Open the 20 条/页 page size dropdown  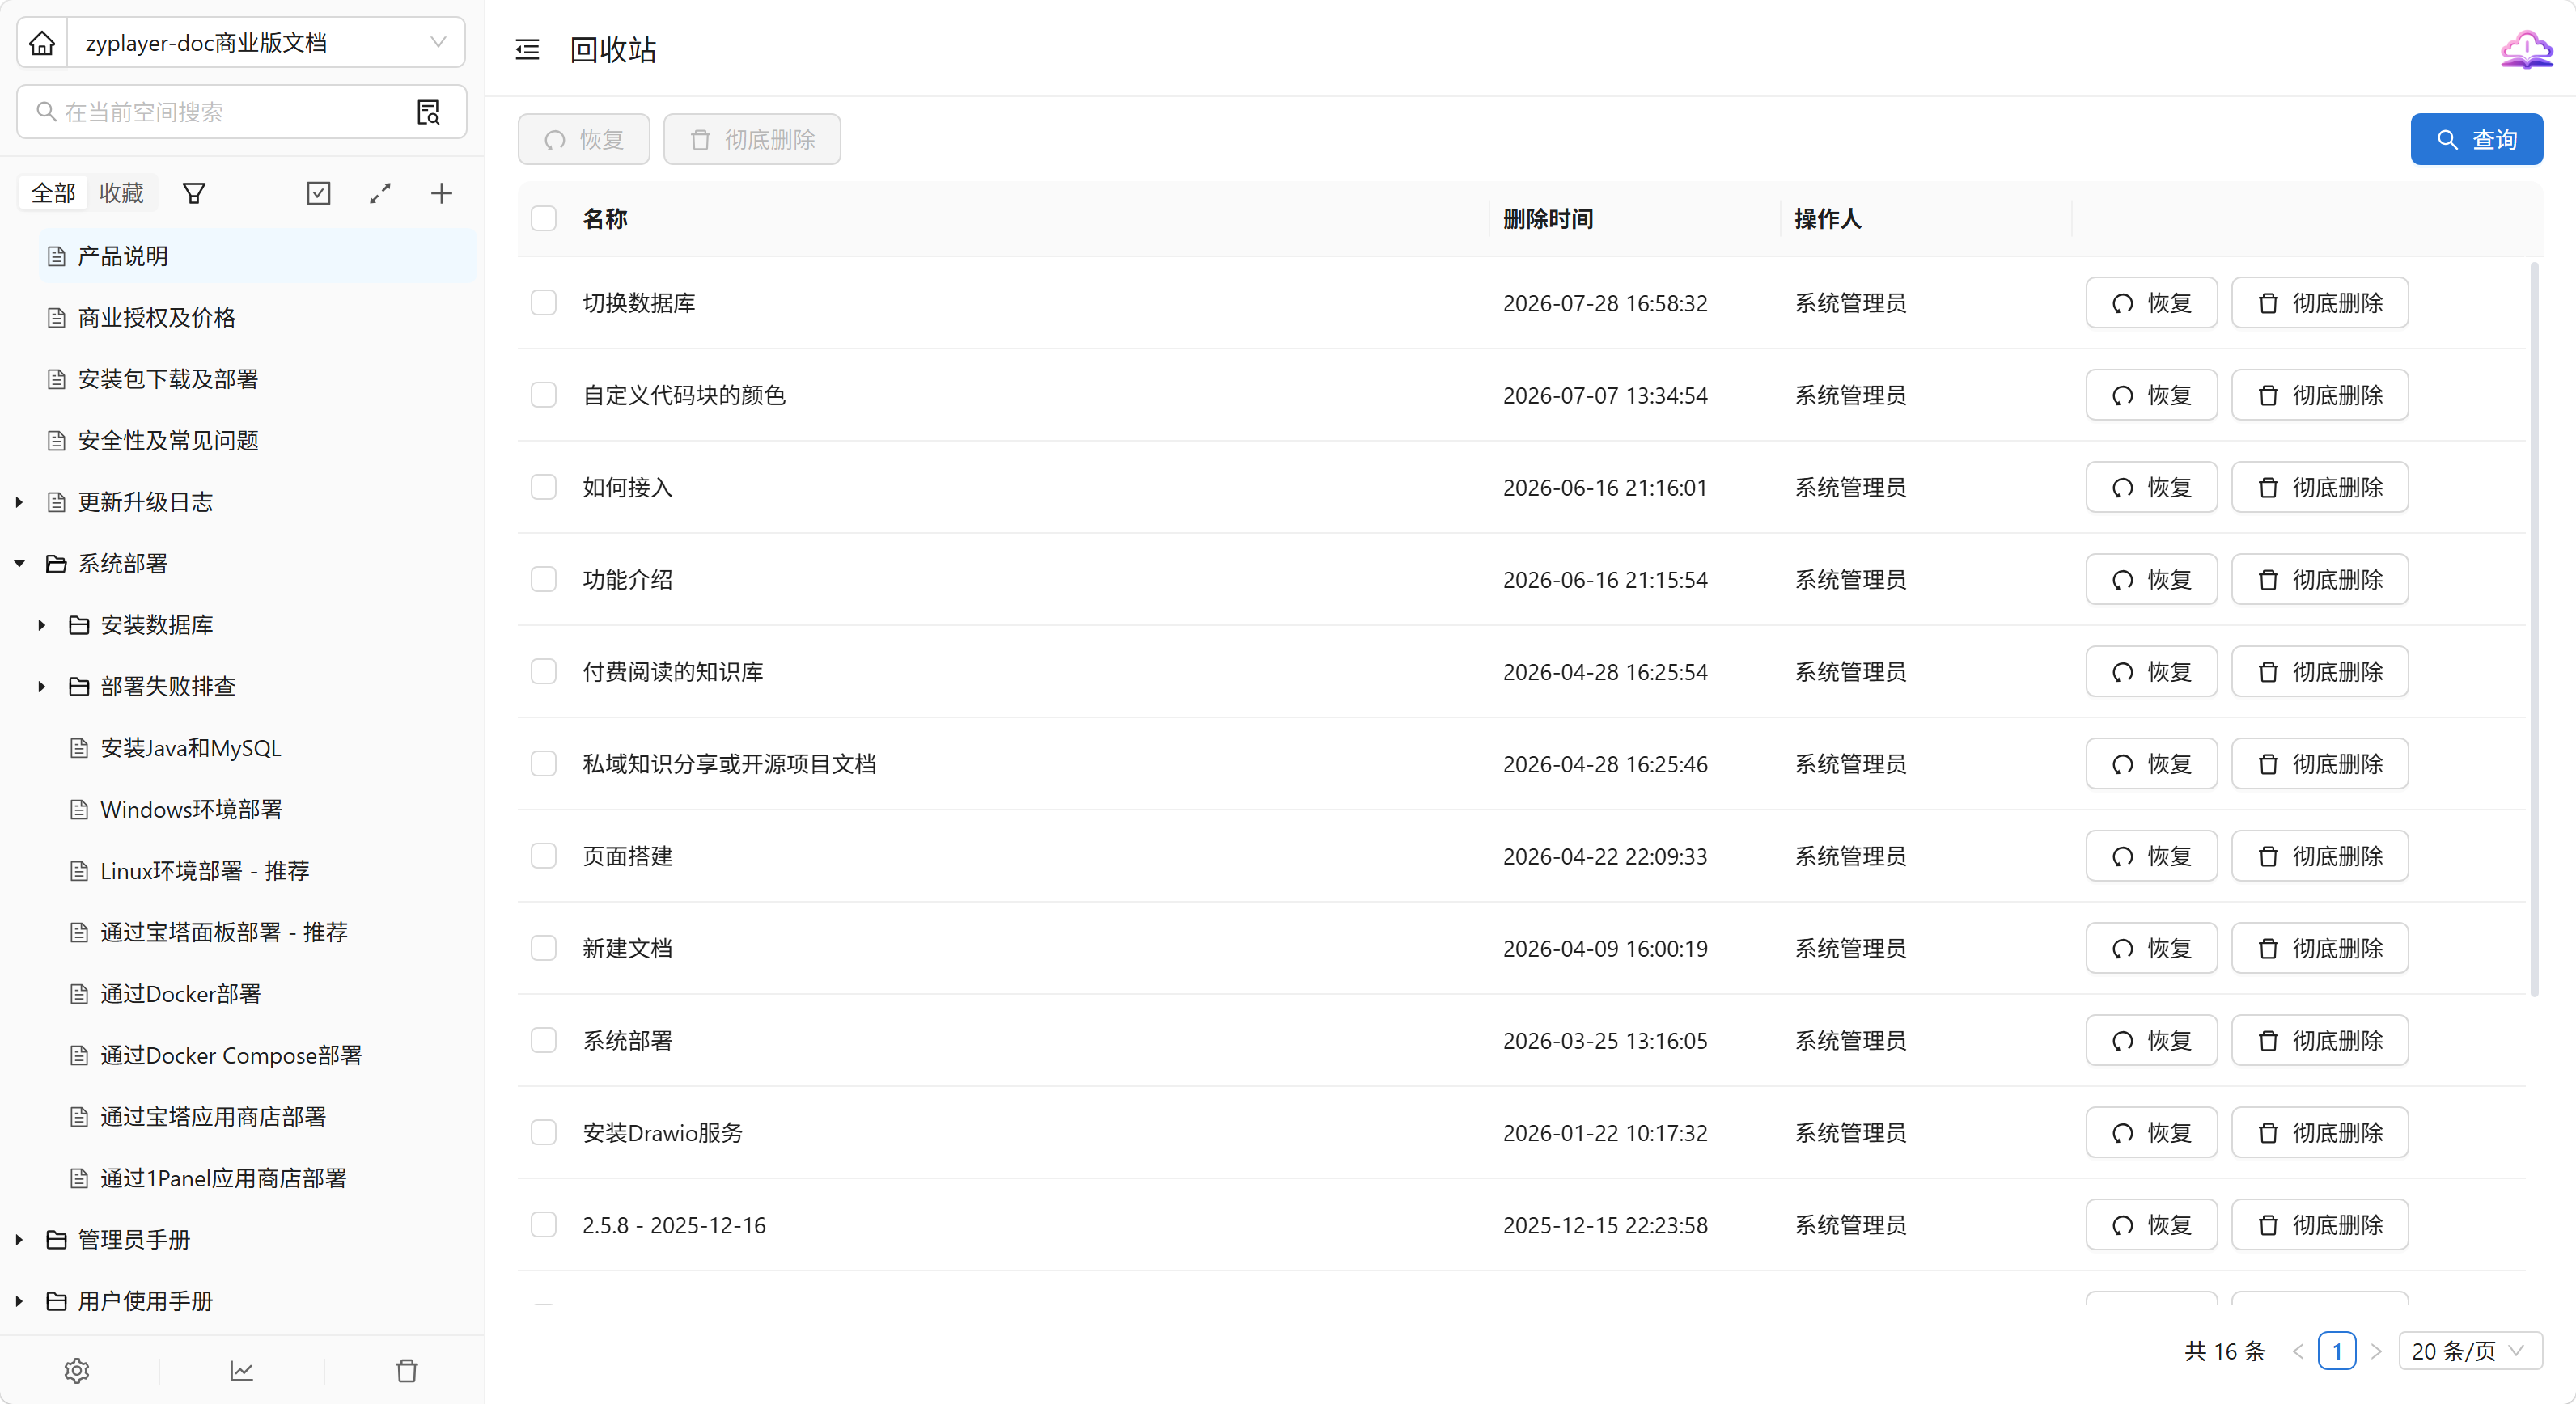point(2469,1351)
